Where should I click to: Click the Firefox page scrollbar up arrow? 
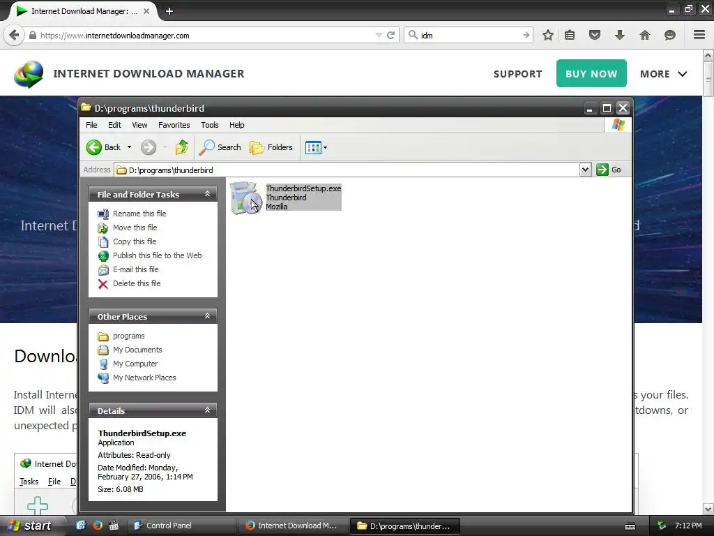pos(708,56)
